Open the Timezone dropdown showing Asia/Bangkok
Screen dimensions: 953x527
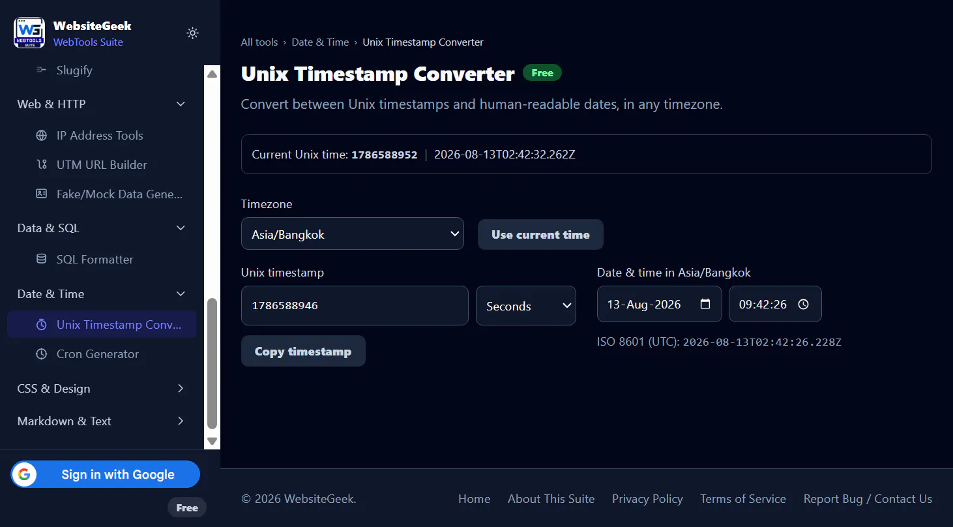[x=353, y=233]
